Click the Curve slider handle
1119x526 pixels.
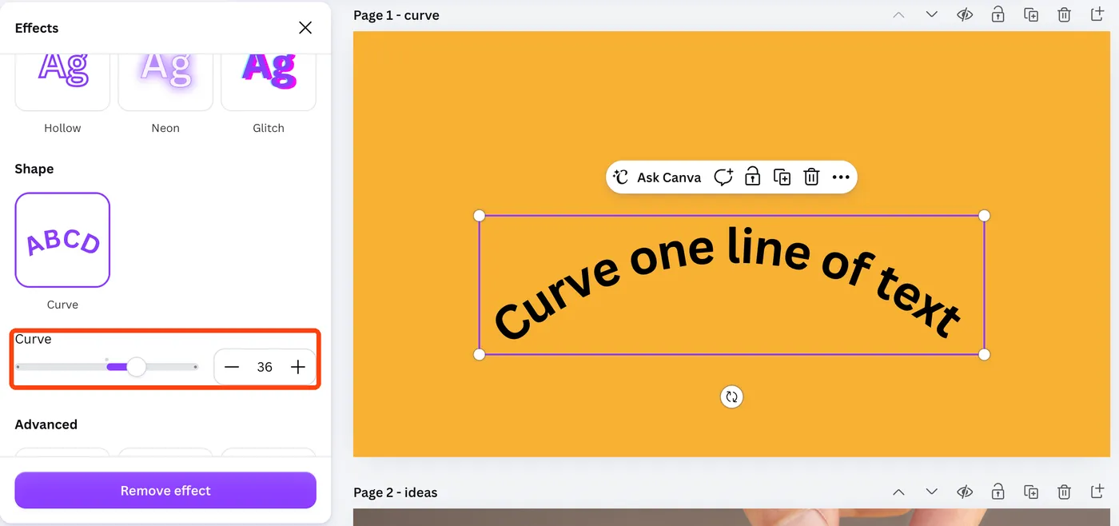[x=137, y=367]
